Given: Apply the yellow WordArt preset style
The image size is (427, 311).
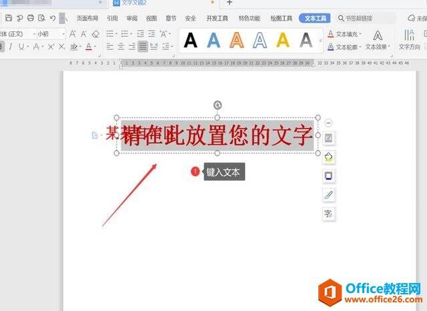Looking at the screenshot, I should [x=283, y=40].
